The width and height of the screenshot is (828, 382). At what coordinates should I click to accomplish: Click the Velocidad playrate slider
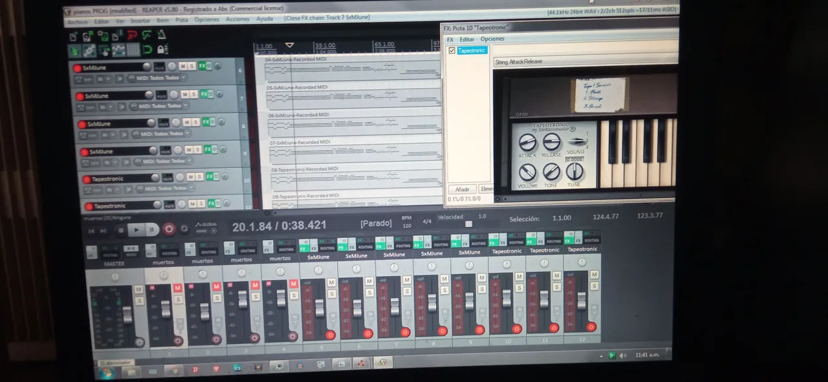(x=468, y=224)
